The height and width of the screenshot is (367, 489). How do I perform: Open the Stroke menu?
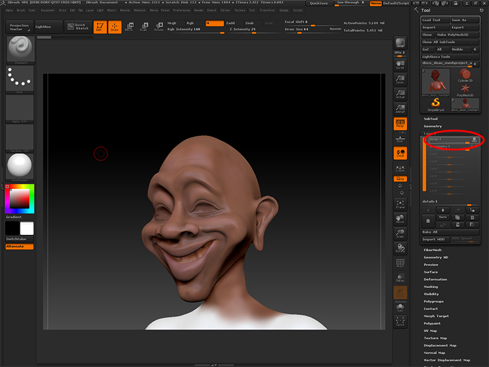(225, 10)
